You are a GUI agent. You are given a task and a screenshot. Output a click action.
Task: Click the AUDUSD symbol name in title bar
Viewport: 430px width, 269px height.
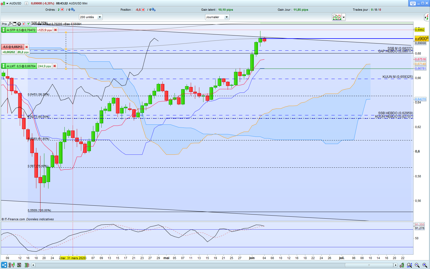[x=15, y=3]
